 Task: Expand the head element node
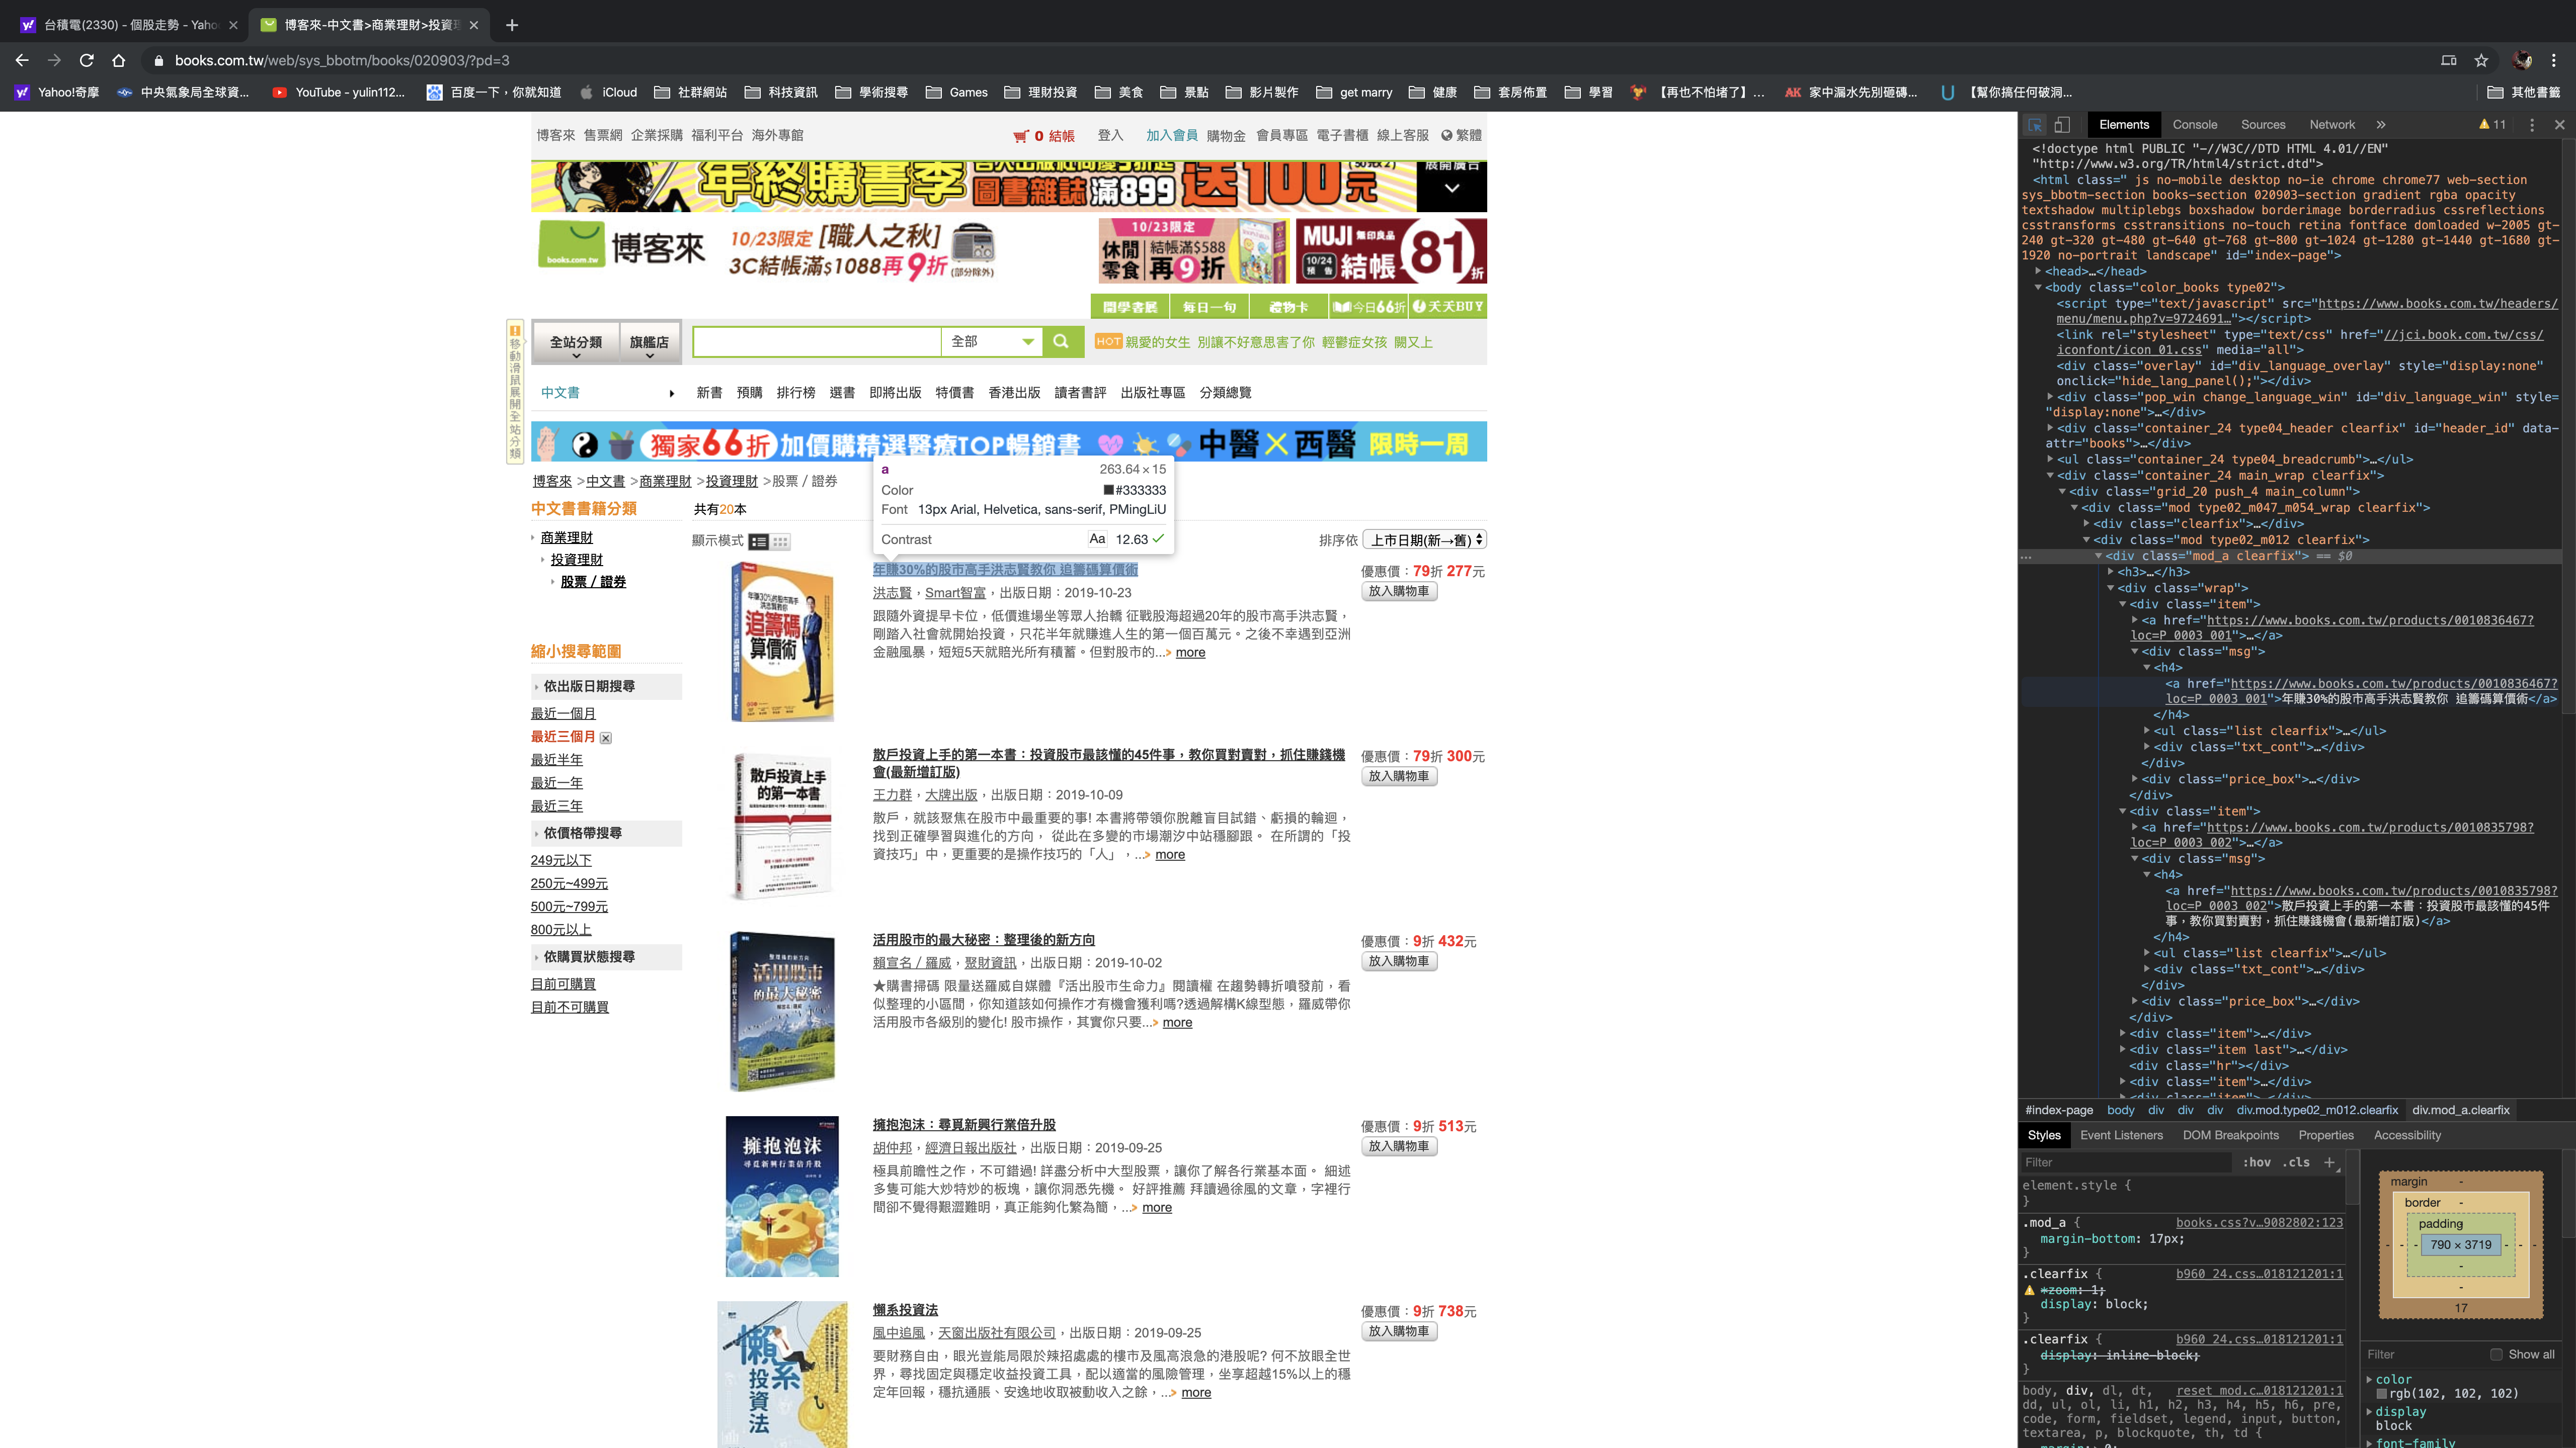point(2038,271)
